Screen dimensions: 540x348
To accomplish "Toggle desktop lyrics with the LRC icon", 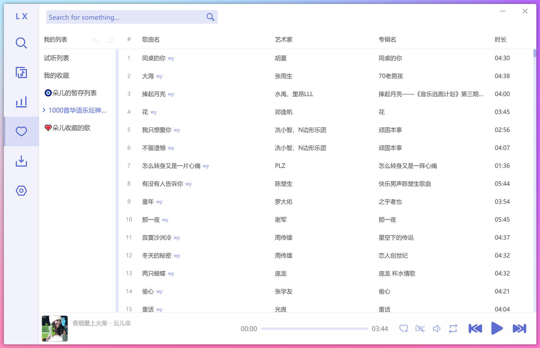I will [x=420, y=328].
